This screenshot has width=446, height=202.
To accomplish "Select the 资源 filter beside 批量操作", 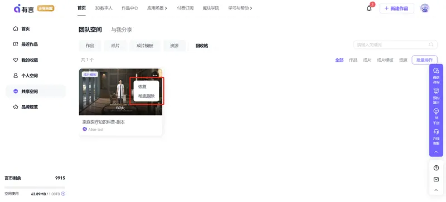I will (403, 60).
